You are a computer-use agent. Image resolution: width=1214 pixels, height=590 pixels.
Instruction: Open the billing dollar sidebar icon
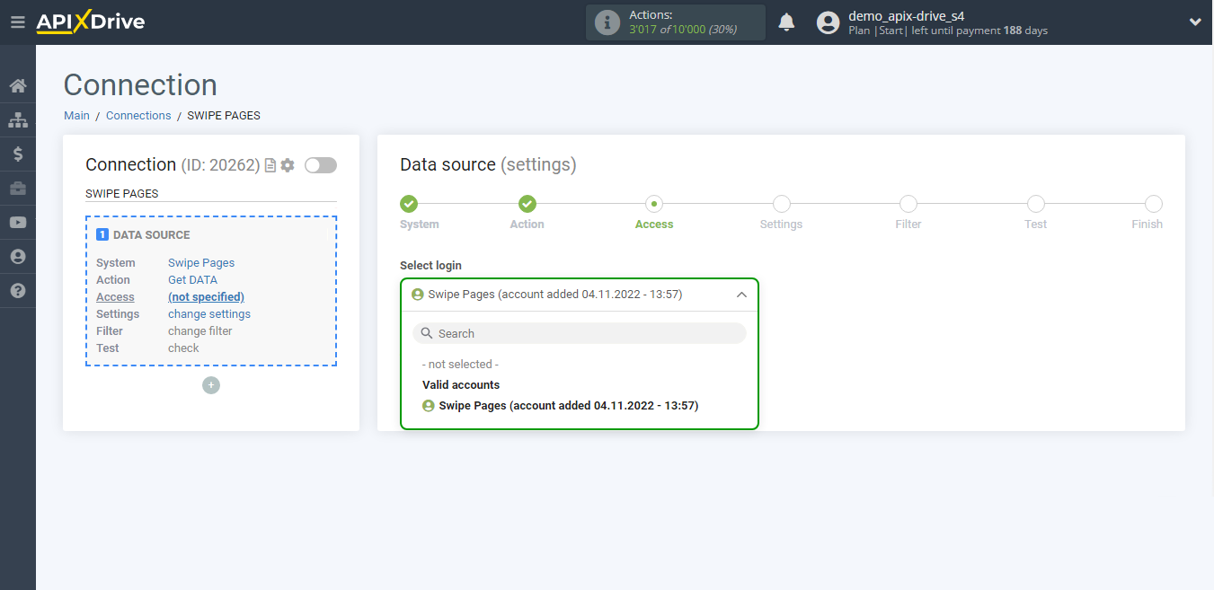coord(18,154)
